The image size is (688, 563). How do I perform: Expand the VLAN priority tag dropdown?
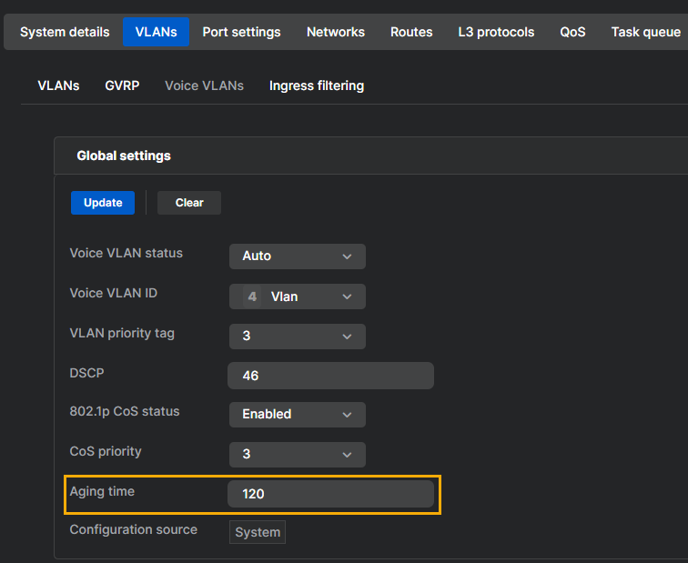[x=297, y=337]
